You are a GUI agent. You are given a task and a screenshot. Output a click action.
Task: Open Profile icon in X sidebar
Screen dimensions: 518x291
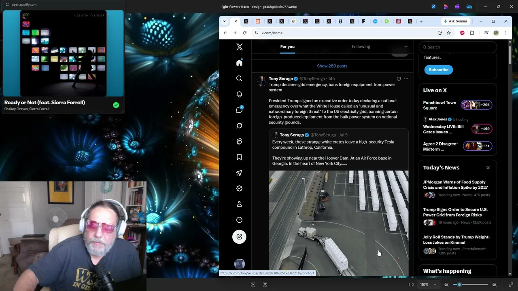click(239, 204)
